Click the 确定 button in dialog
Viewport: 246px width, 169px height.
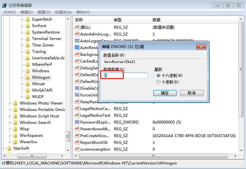[165, 93]
